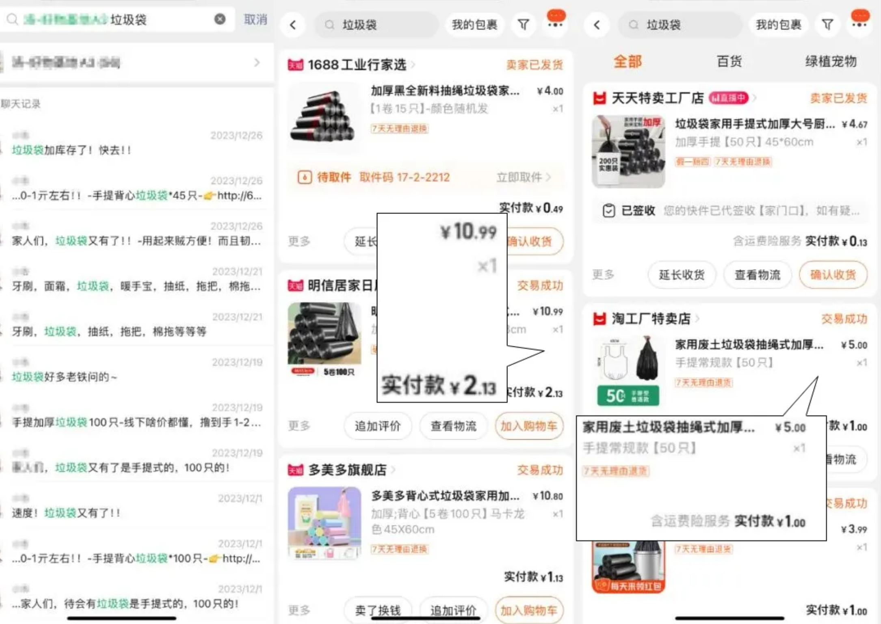The image size is (881, 624).
Task: Open 已签收 delivery status row
Action: [730, 210]
